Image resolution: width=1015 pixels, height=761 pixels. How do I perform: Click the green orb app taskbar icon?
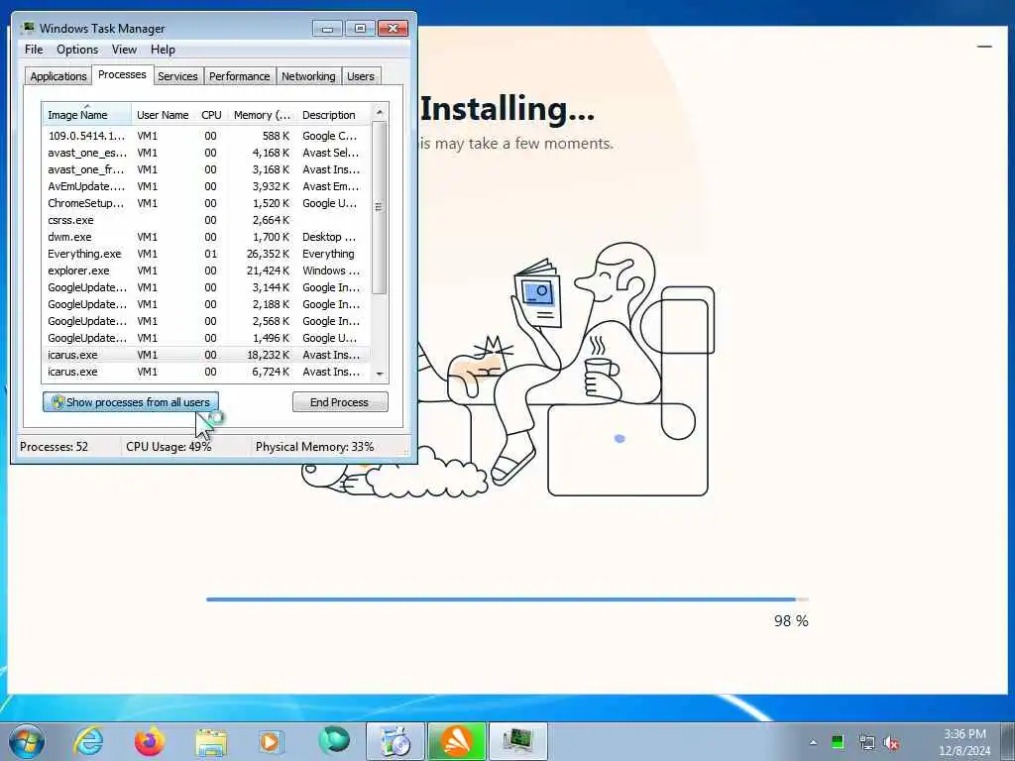coord(333,741)
